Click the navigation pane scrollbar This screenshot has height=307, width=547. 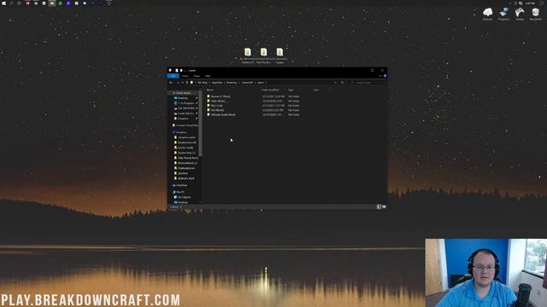tap(200, 124)
